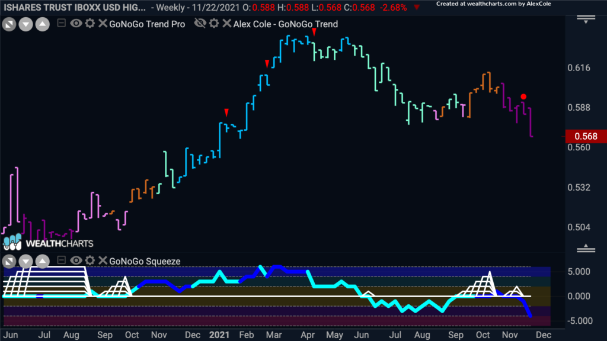
Task: Click the 0.532 price axis label
Action: coord(579,188)
